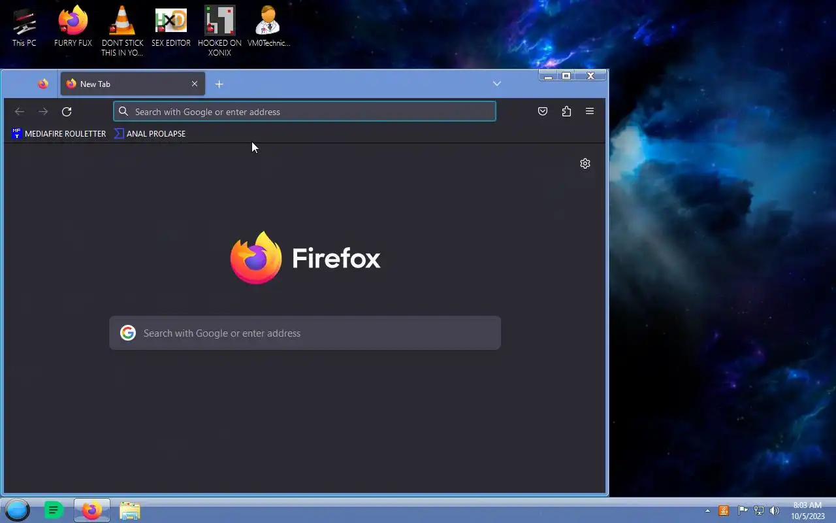The width and height of the screenshot is (836, 523).
Task: Open the network tray icon
Action: (759, 511)
